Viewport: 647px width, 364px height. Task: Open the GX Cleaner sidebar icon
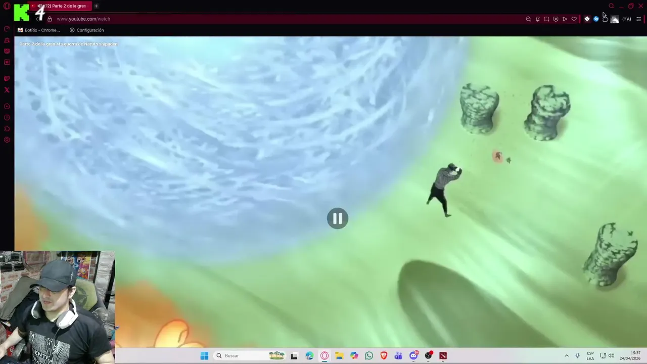(7, 40)
